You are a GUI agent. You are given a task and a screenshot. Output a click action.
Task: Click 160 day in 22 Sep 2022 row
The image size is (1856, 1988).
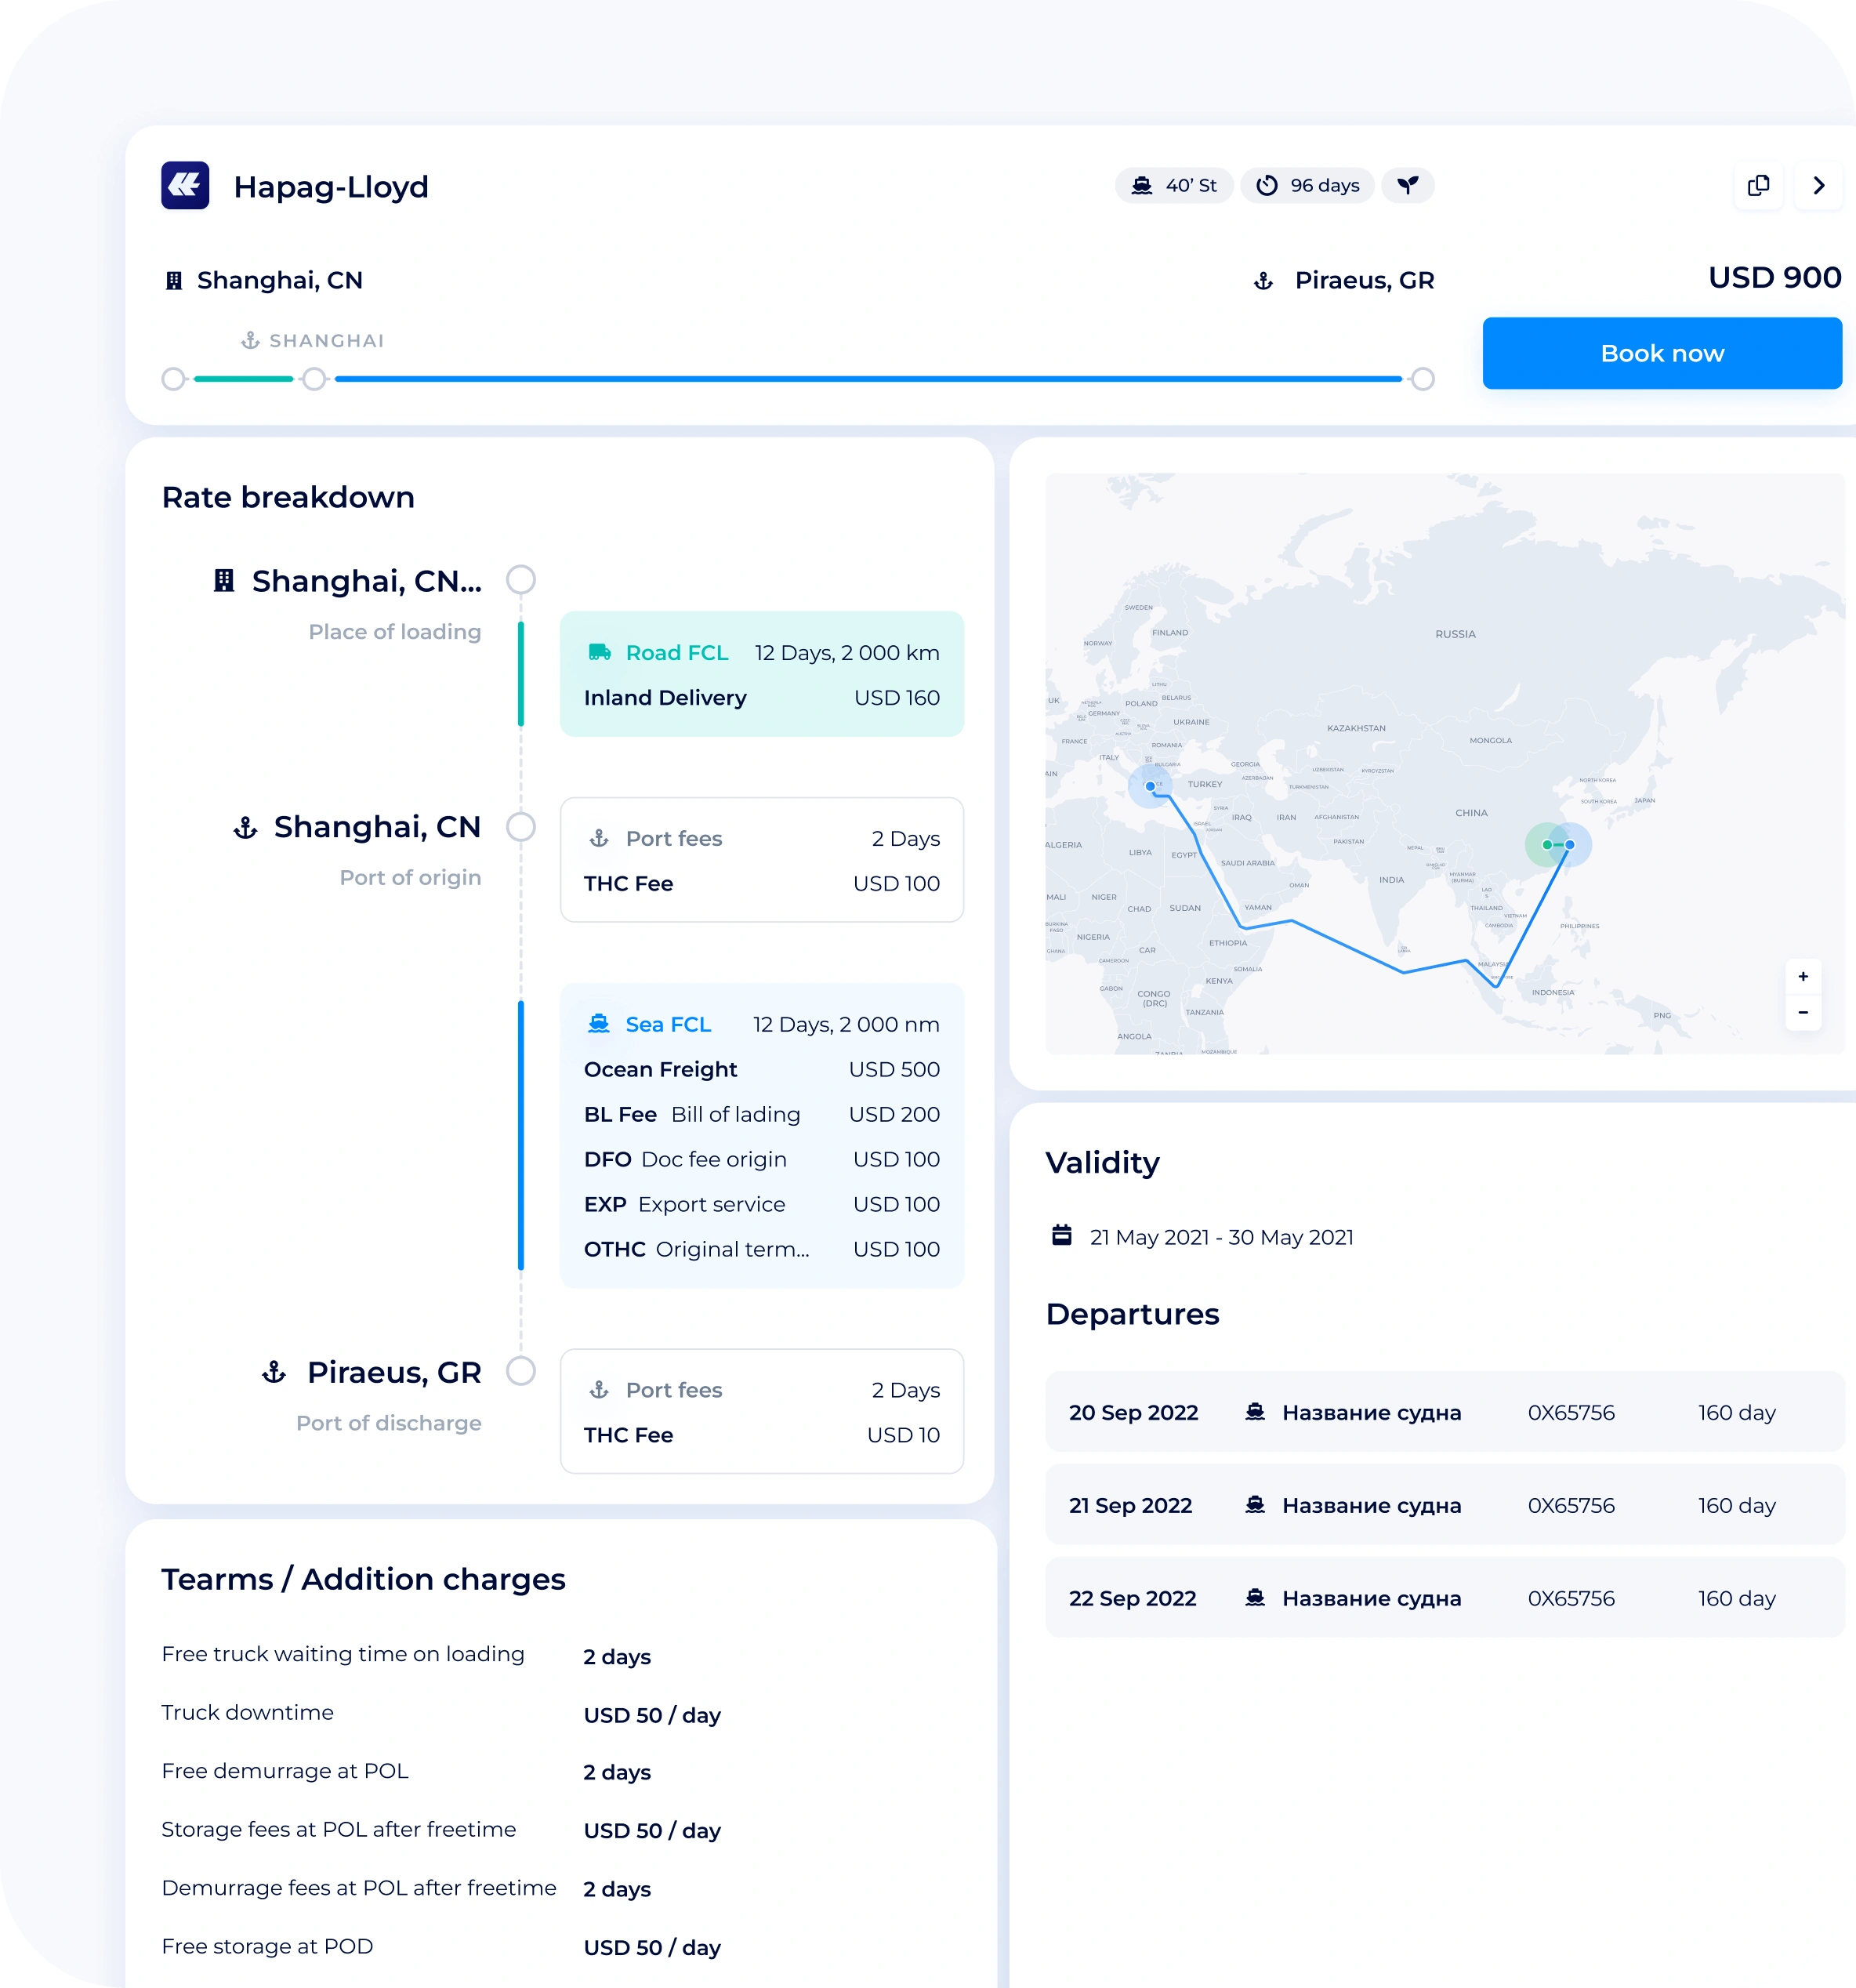[x=1737, y=1599]
